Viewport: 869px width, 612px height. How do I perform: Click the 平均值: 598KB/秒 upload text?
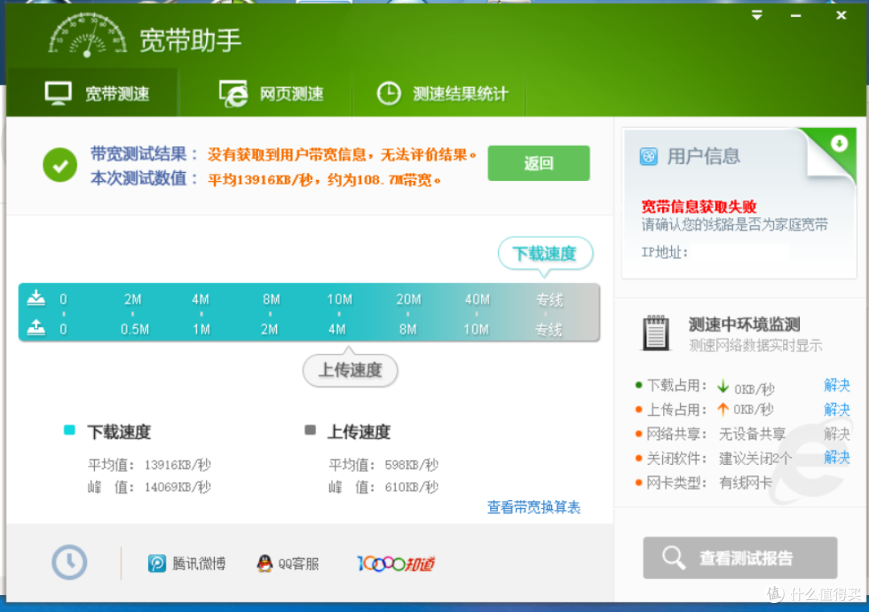click(x=384, y=465)
